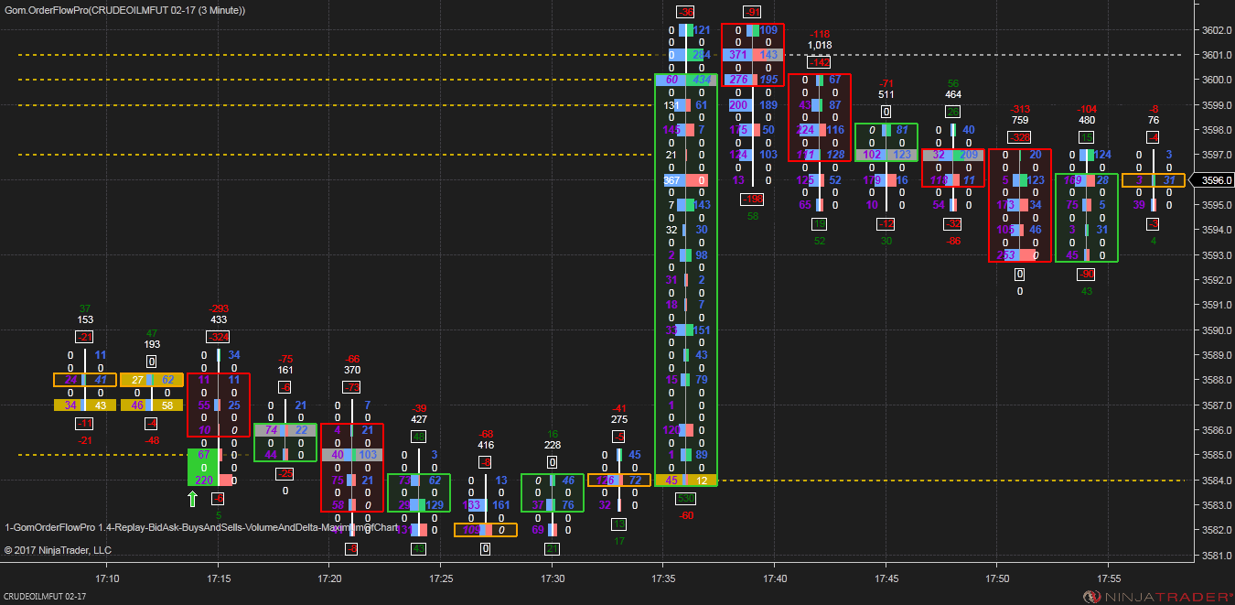Click the 3581.0 price axis label
1235x605 pixels.
pyautogui.click(x=1217, y=555)
